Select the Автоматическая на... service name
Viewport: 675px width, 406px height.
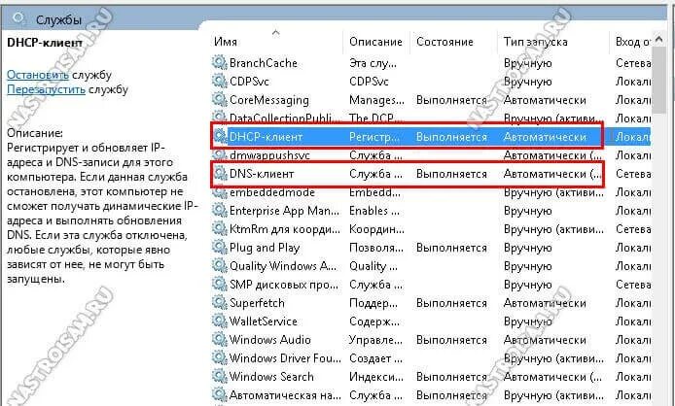285,395
